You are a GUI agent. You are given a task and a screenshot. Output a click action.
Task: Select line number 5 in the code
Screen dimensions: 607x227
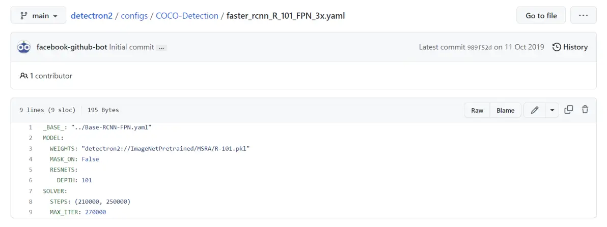[31, 170]
